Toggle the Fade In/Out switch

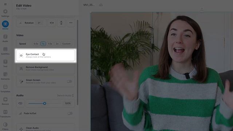(x=70, y=113)
